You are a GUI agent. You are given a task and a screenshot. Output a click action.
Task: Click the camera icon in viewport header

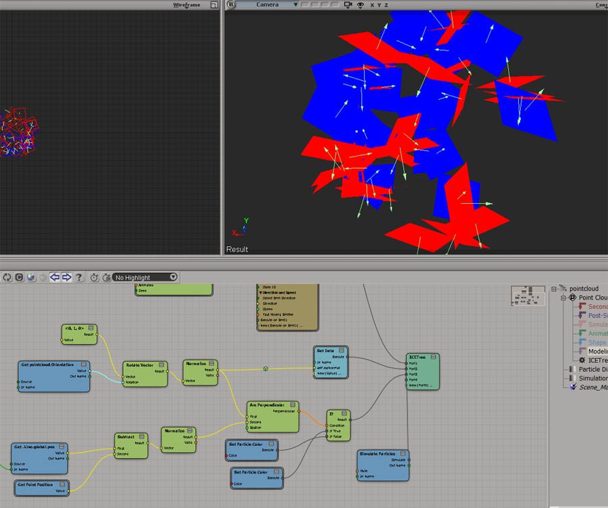(x=349, y=5)
